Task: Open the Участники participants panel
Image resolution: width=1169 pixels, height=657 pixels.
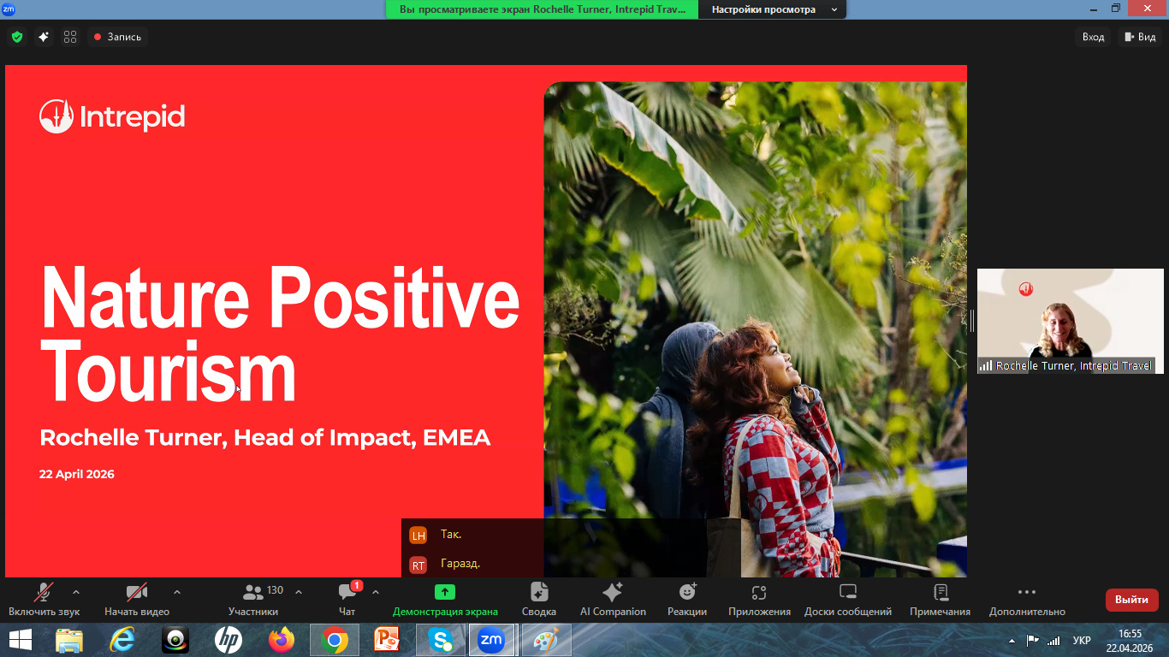Action: (253, 599)
